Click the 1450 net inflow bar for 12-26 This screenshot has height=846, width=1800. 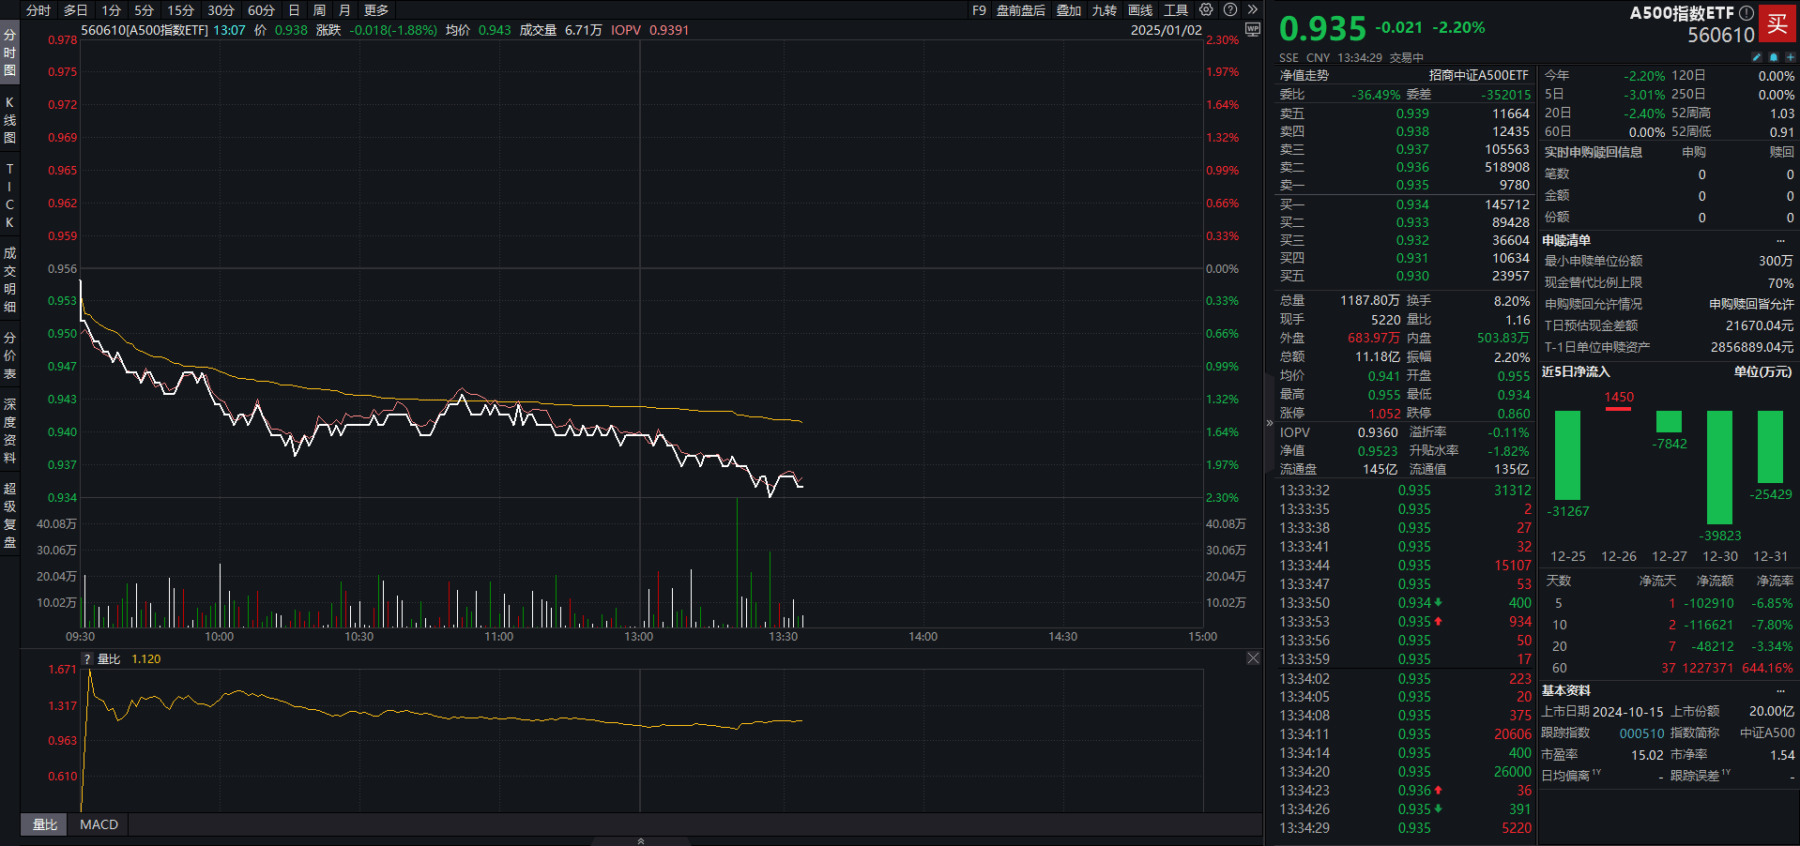point(1618,408)
